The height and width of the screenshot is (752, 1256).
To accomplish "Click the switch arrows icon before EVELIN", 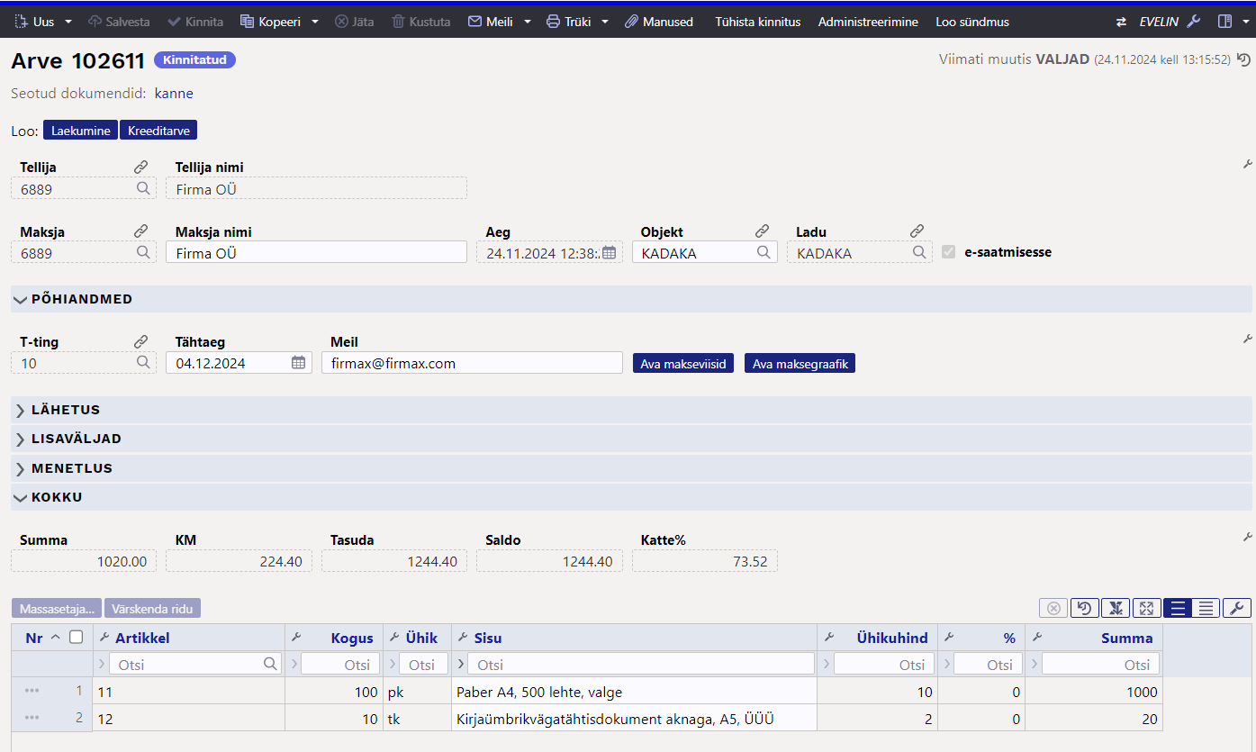I will (x=1121, y=22).
